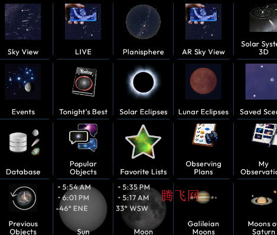277x235 pixels.
Task: Start AR Sky View
Action: [203, 29]
